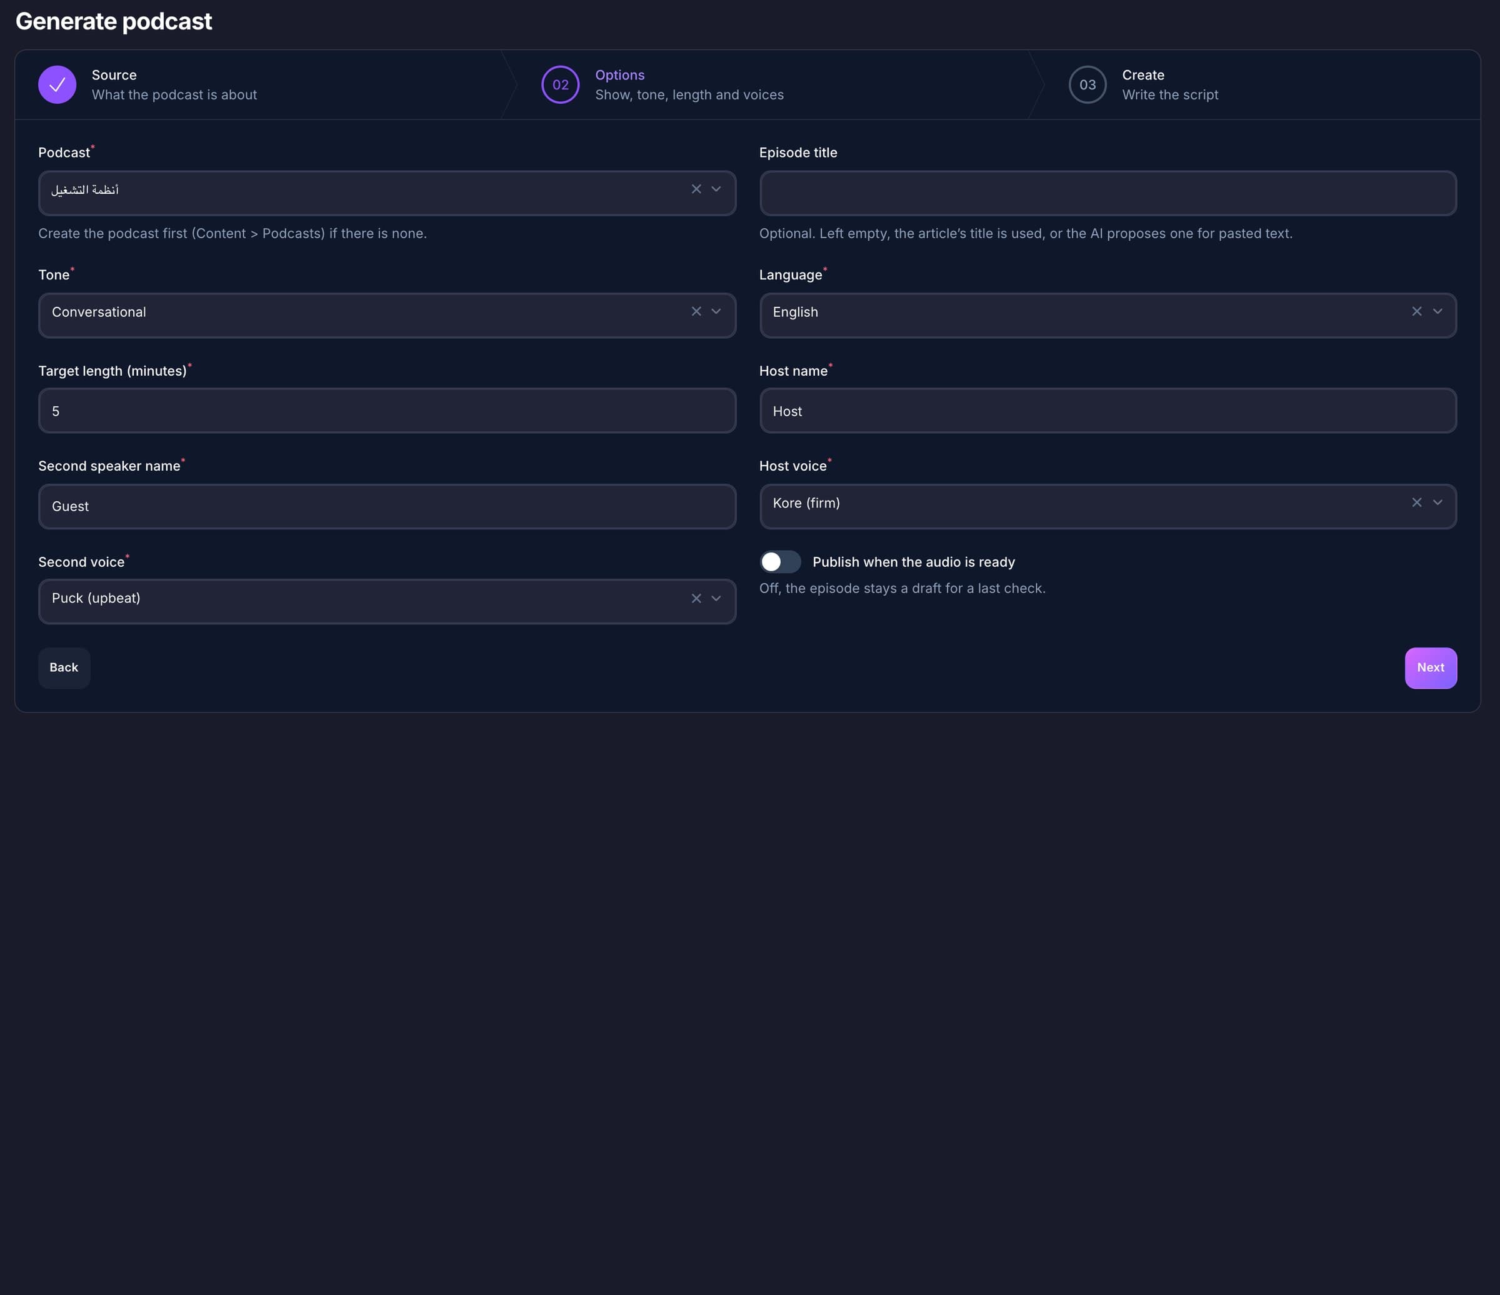
Task: Click the 02 Options step circle
Action: click(561, 85)
